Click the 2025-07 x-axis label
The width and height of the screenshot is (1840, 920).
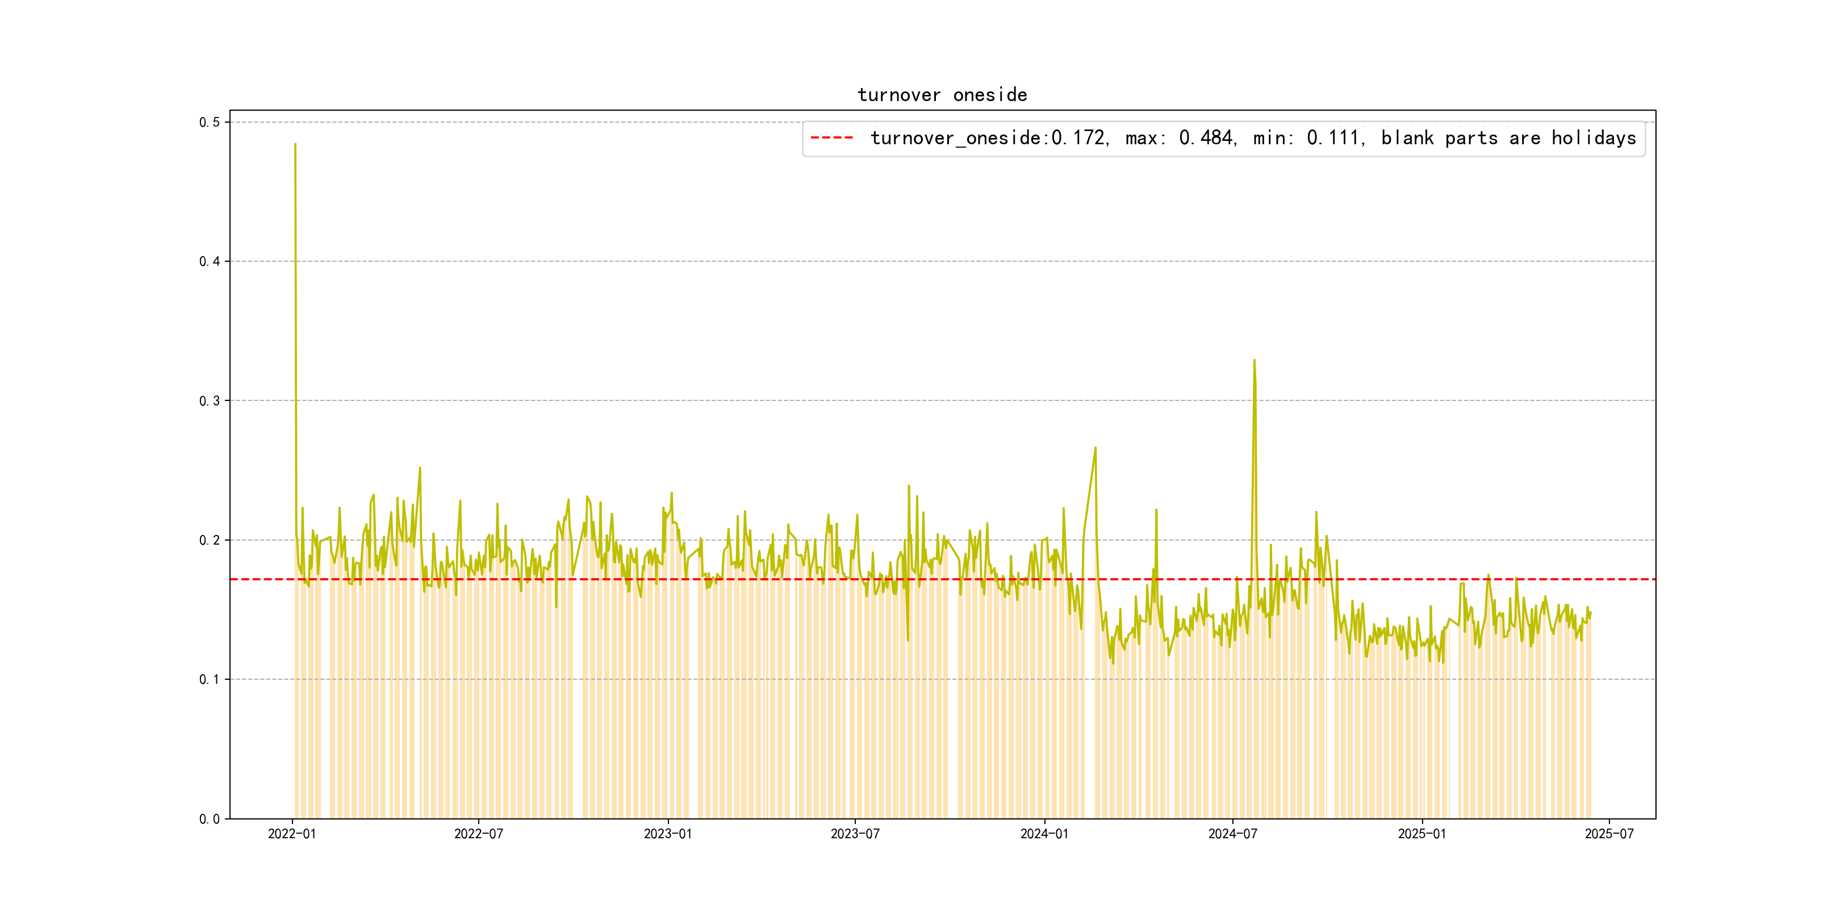1609,834
